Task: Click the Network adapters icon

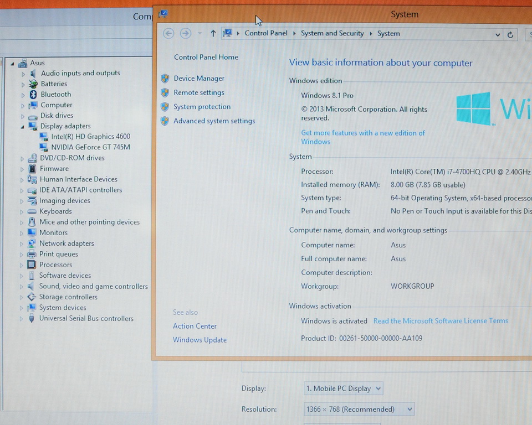Action: click(x=32, y=243)
